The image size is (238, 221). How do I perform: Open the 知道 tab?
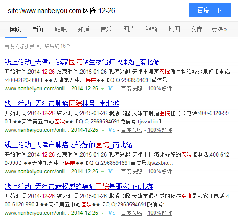click(x=83, y=29)
